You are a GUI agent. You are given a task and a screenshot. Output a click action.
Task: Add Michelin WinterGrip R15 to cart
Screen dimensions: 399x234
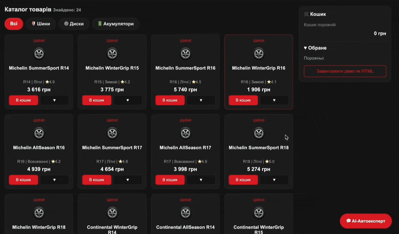coord(97,100)
